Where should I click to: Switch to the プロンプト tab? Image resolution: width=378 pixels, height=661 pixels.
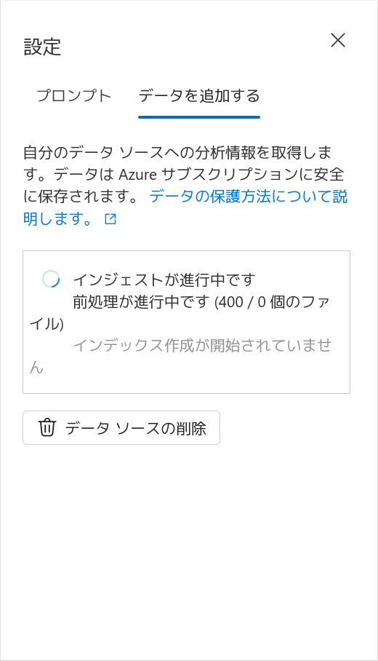74,96
